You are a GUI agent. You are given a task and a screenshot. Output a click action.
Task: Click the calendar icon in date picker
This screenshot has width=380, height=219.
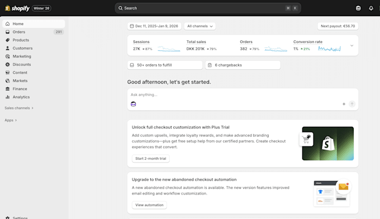click(132, 26)
